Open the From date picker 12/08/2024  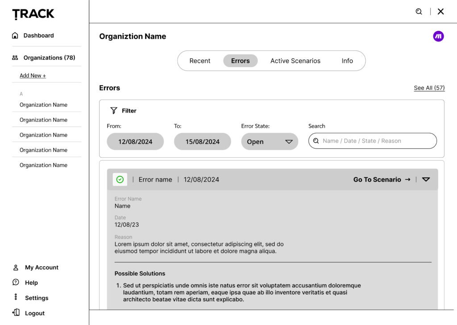(135, 142)
